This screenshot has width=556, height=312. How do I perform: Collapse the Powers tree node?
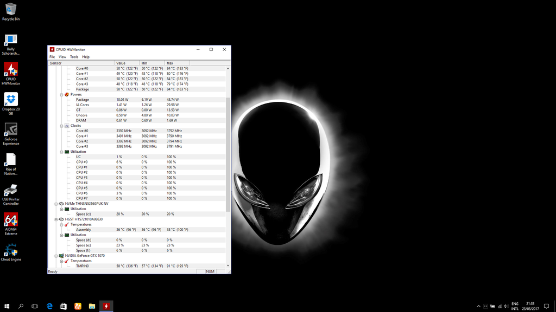[x=61, y=95]
